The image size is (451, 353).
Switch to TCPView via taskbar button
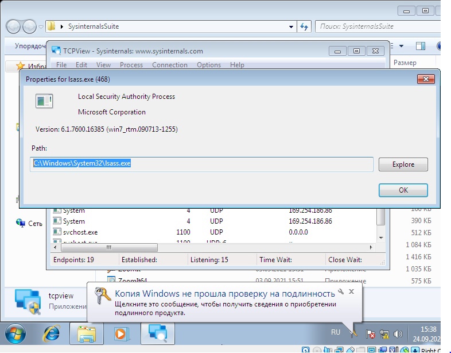158,333
